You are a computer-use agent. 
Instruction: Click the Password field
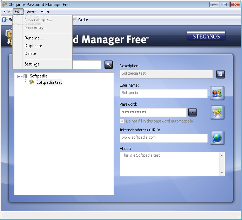[x=153, y=112]
